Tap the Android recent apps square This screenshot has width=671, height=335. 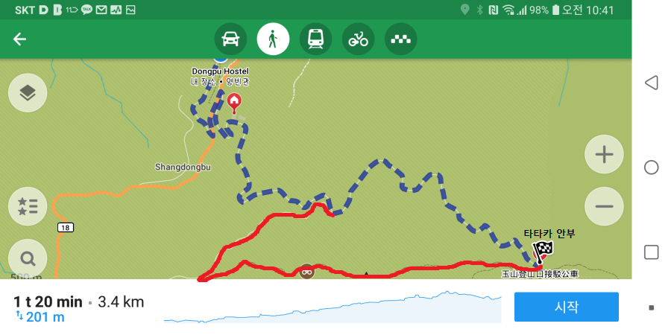tap(651, 252)
